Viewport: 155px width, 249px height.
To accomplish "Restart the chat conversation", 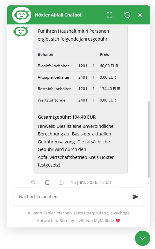I will [x=127, y=15].
